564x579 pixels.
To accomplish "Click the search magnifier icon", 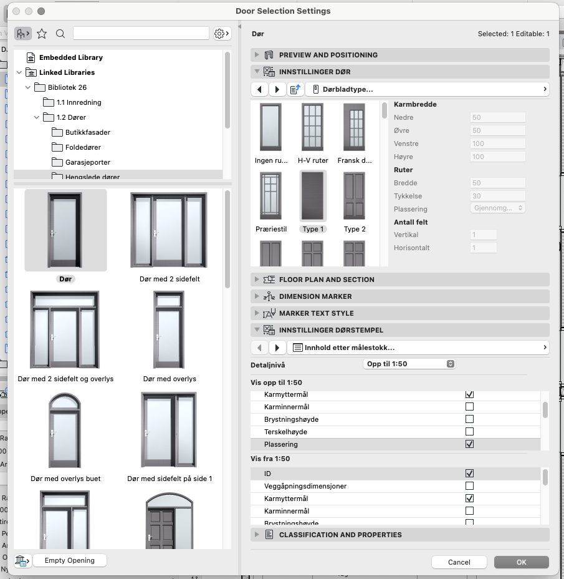I will [60, 34].
